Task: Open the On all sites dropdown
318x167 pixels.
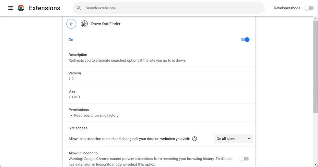Action: pos(233,139)
